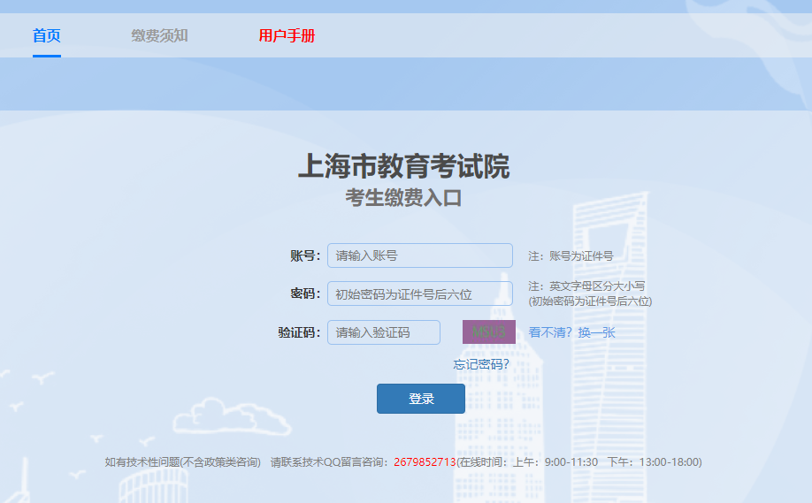Click the note 英文字母区分大小写
Image resolution: width=812 pixels, height=503 pixels.
click(x=586, y=286)
